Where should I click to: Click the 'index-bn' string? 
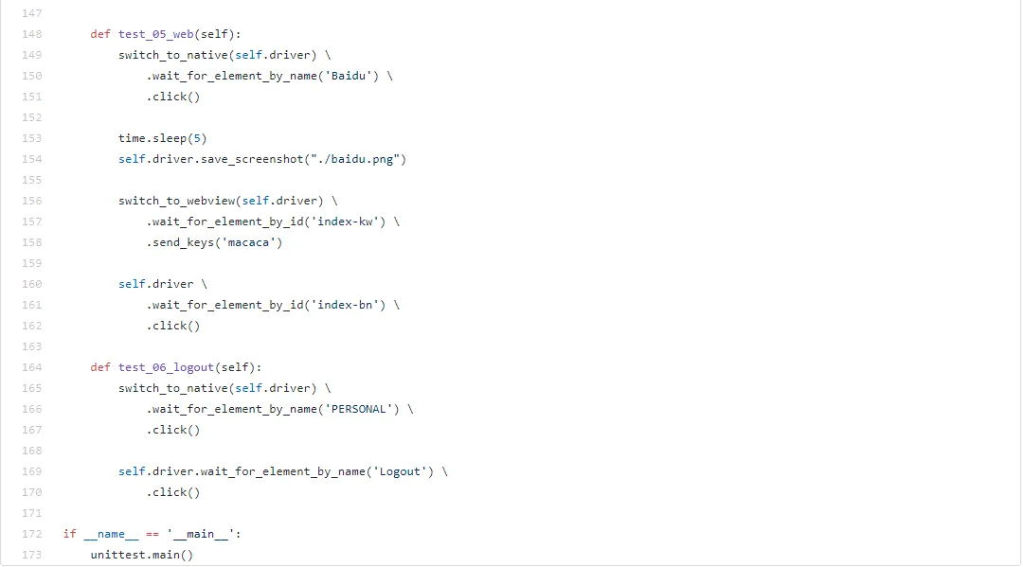[349, 306]
